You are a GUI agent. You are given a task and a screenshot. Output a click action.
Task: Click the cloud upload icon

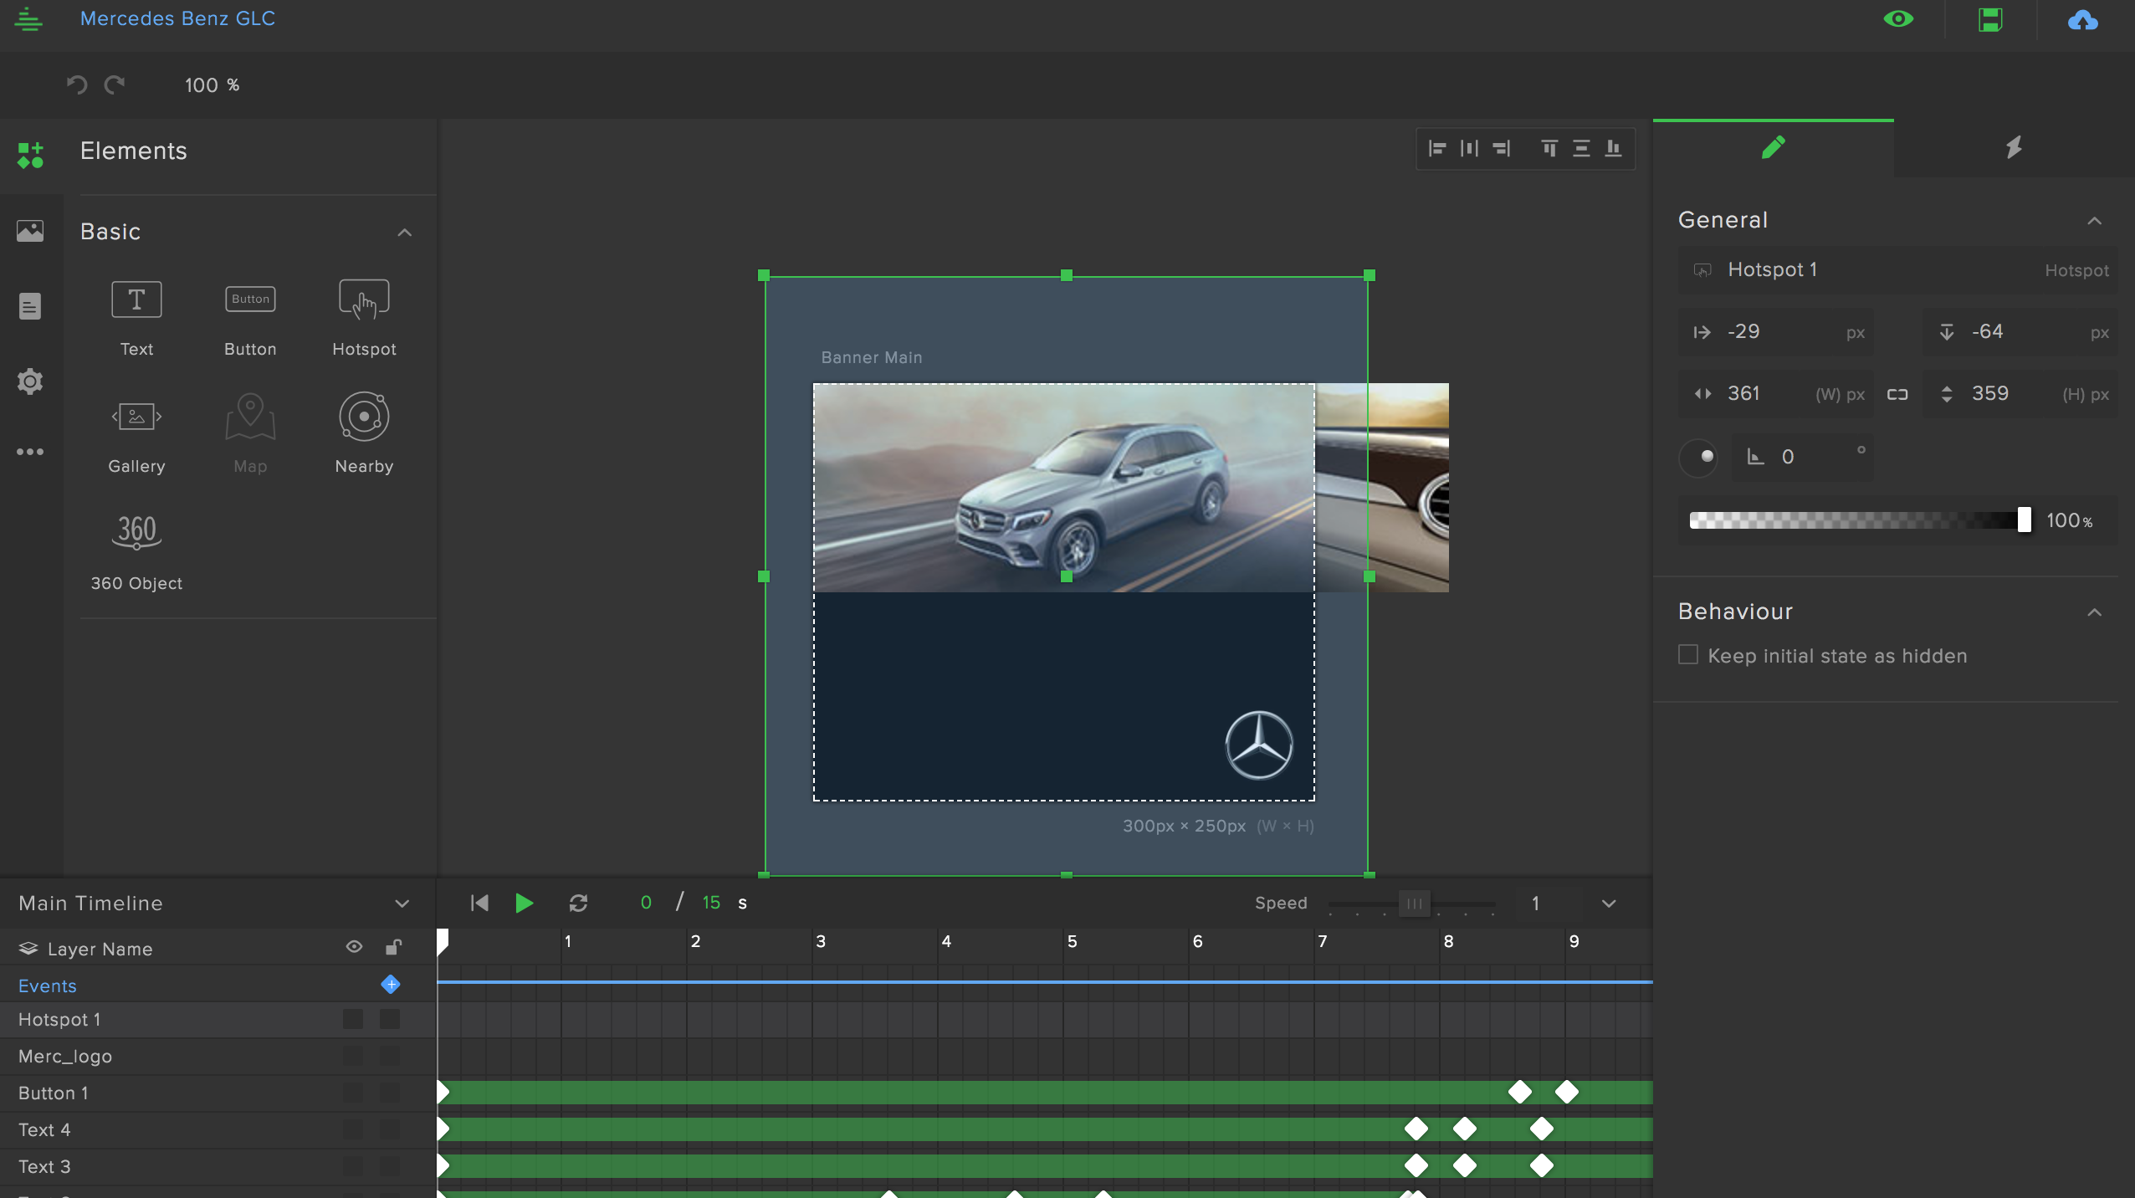pos(2082,20)
